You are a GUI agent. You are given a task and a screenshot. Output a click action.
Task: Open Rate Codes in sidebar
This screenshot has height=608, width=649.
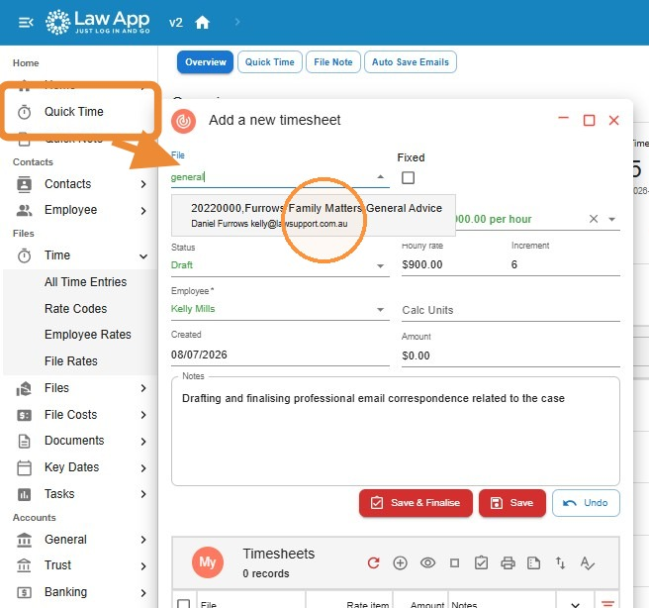pos(75,309)
